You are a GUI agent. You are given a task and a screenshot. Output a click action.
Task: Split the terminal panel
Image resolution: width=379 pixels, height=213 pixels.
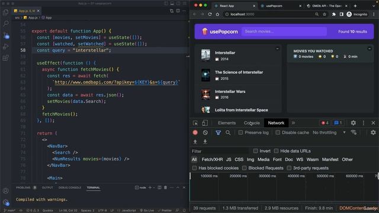tap(159, 188)
